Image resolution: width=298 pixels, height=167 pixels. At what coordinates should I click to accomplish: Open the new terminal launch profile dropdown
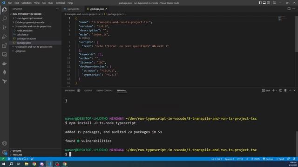tap(277, 90)
